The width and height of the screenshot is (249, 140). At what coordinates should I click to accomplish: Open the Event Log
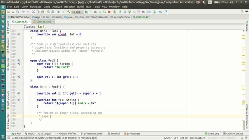pos(212,134)
